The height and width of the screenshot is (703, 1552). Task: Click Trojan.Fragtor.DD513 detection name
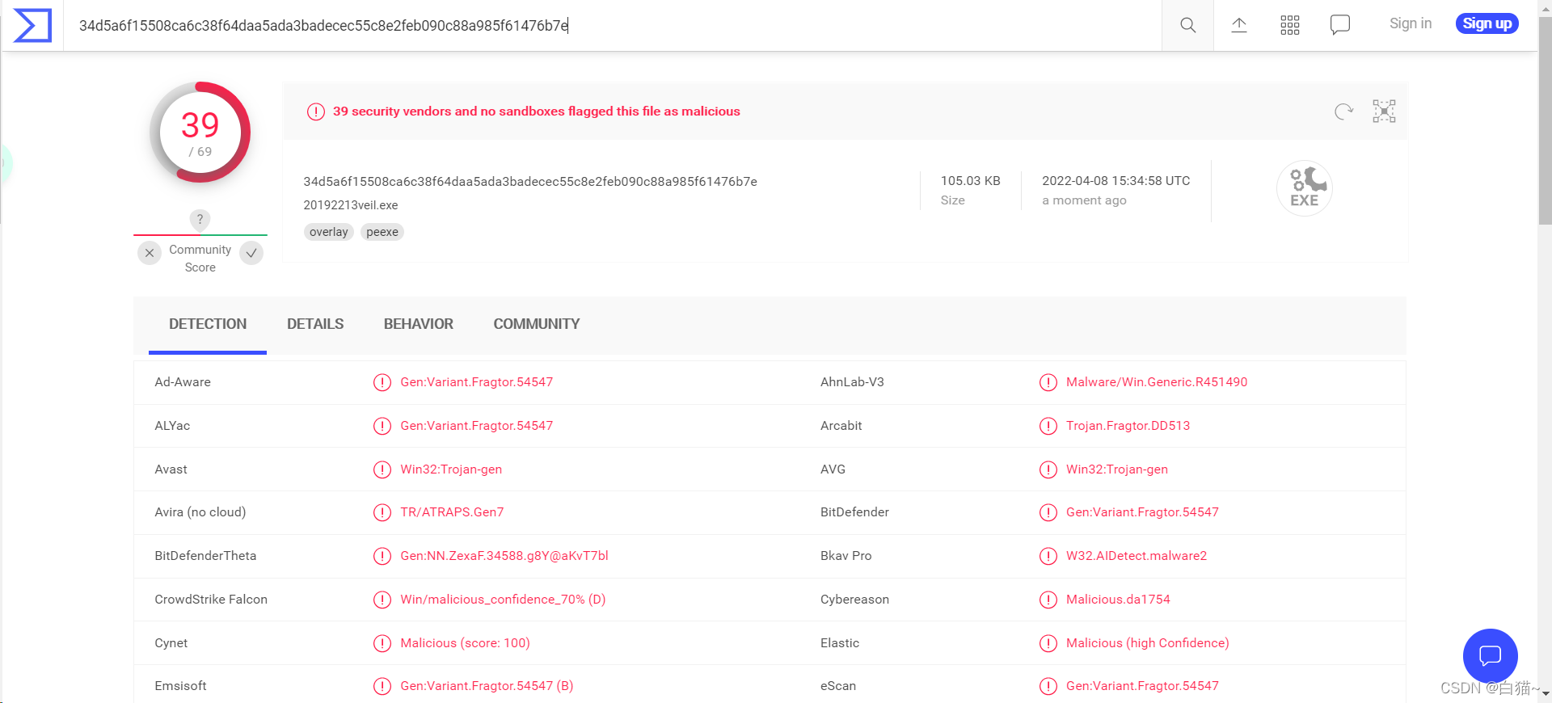click(1128, 426)
